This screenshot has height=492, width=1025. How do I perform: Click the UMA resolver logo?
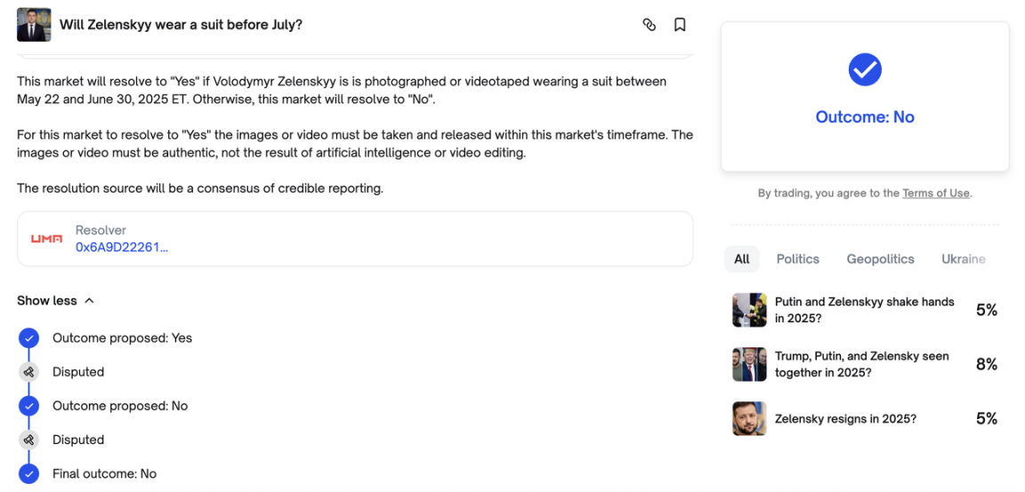click(x=46, y=239)
